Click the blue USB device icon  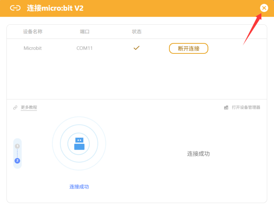79,144
